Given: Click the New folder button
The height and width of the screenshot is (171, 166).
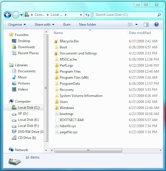Looking at the screenshot, I should pyautogui.click(x=87, y=24).
